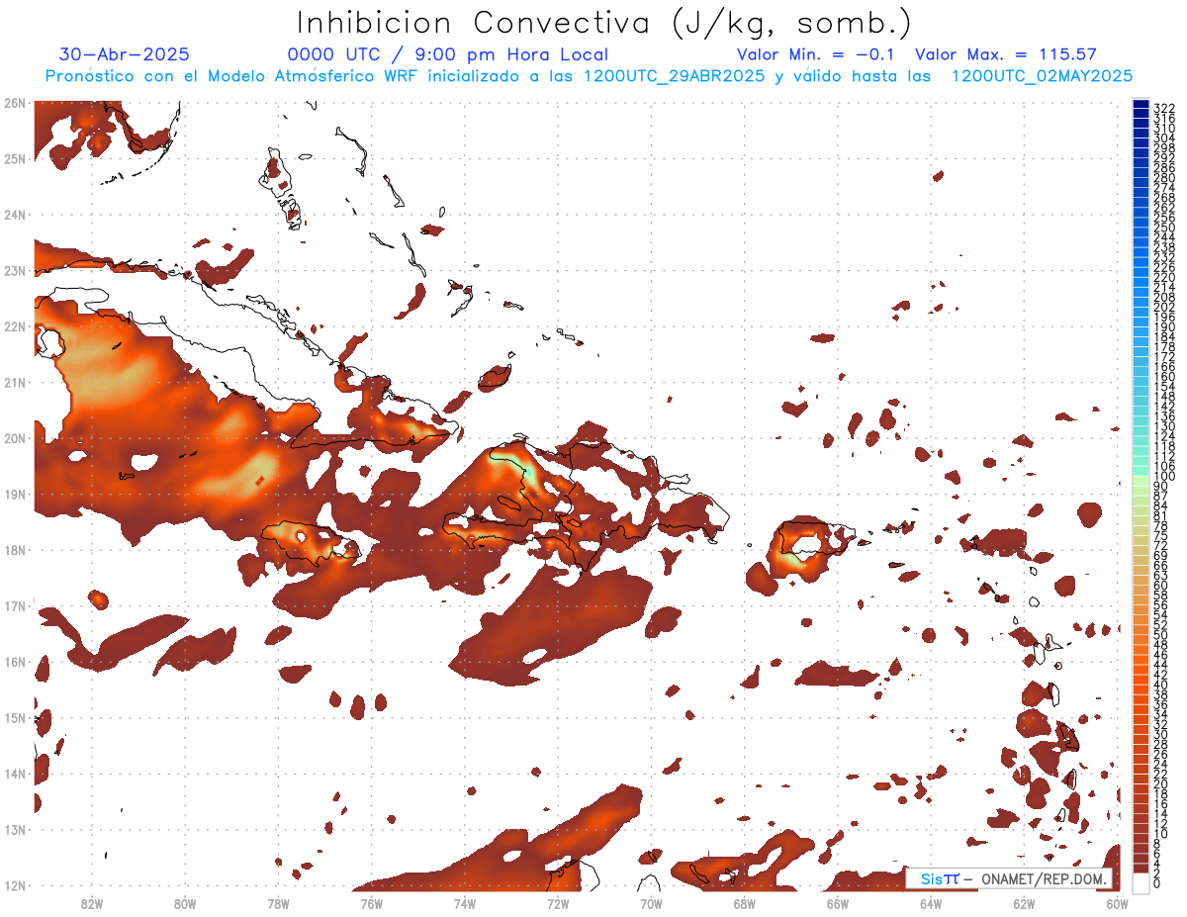Click the 14N latitude label
The height and width of the screenshot is (917, 1187).
[x=14, y=774]
